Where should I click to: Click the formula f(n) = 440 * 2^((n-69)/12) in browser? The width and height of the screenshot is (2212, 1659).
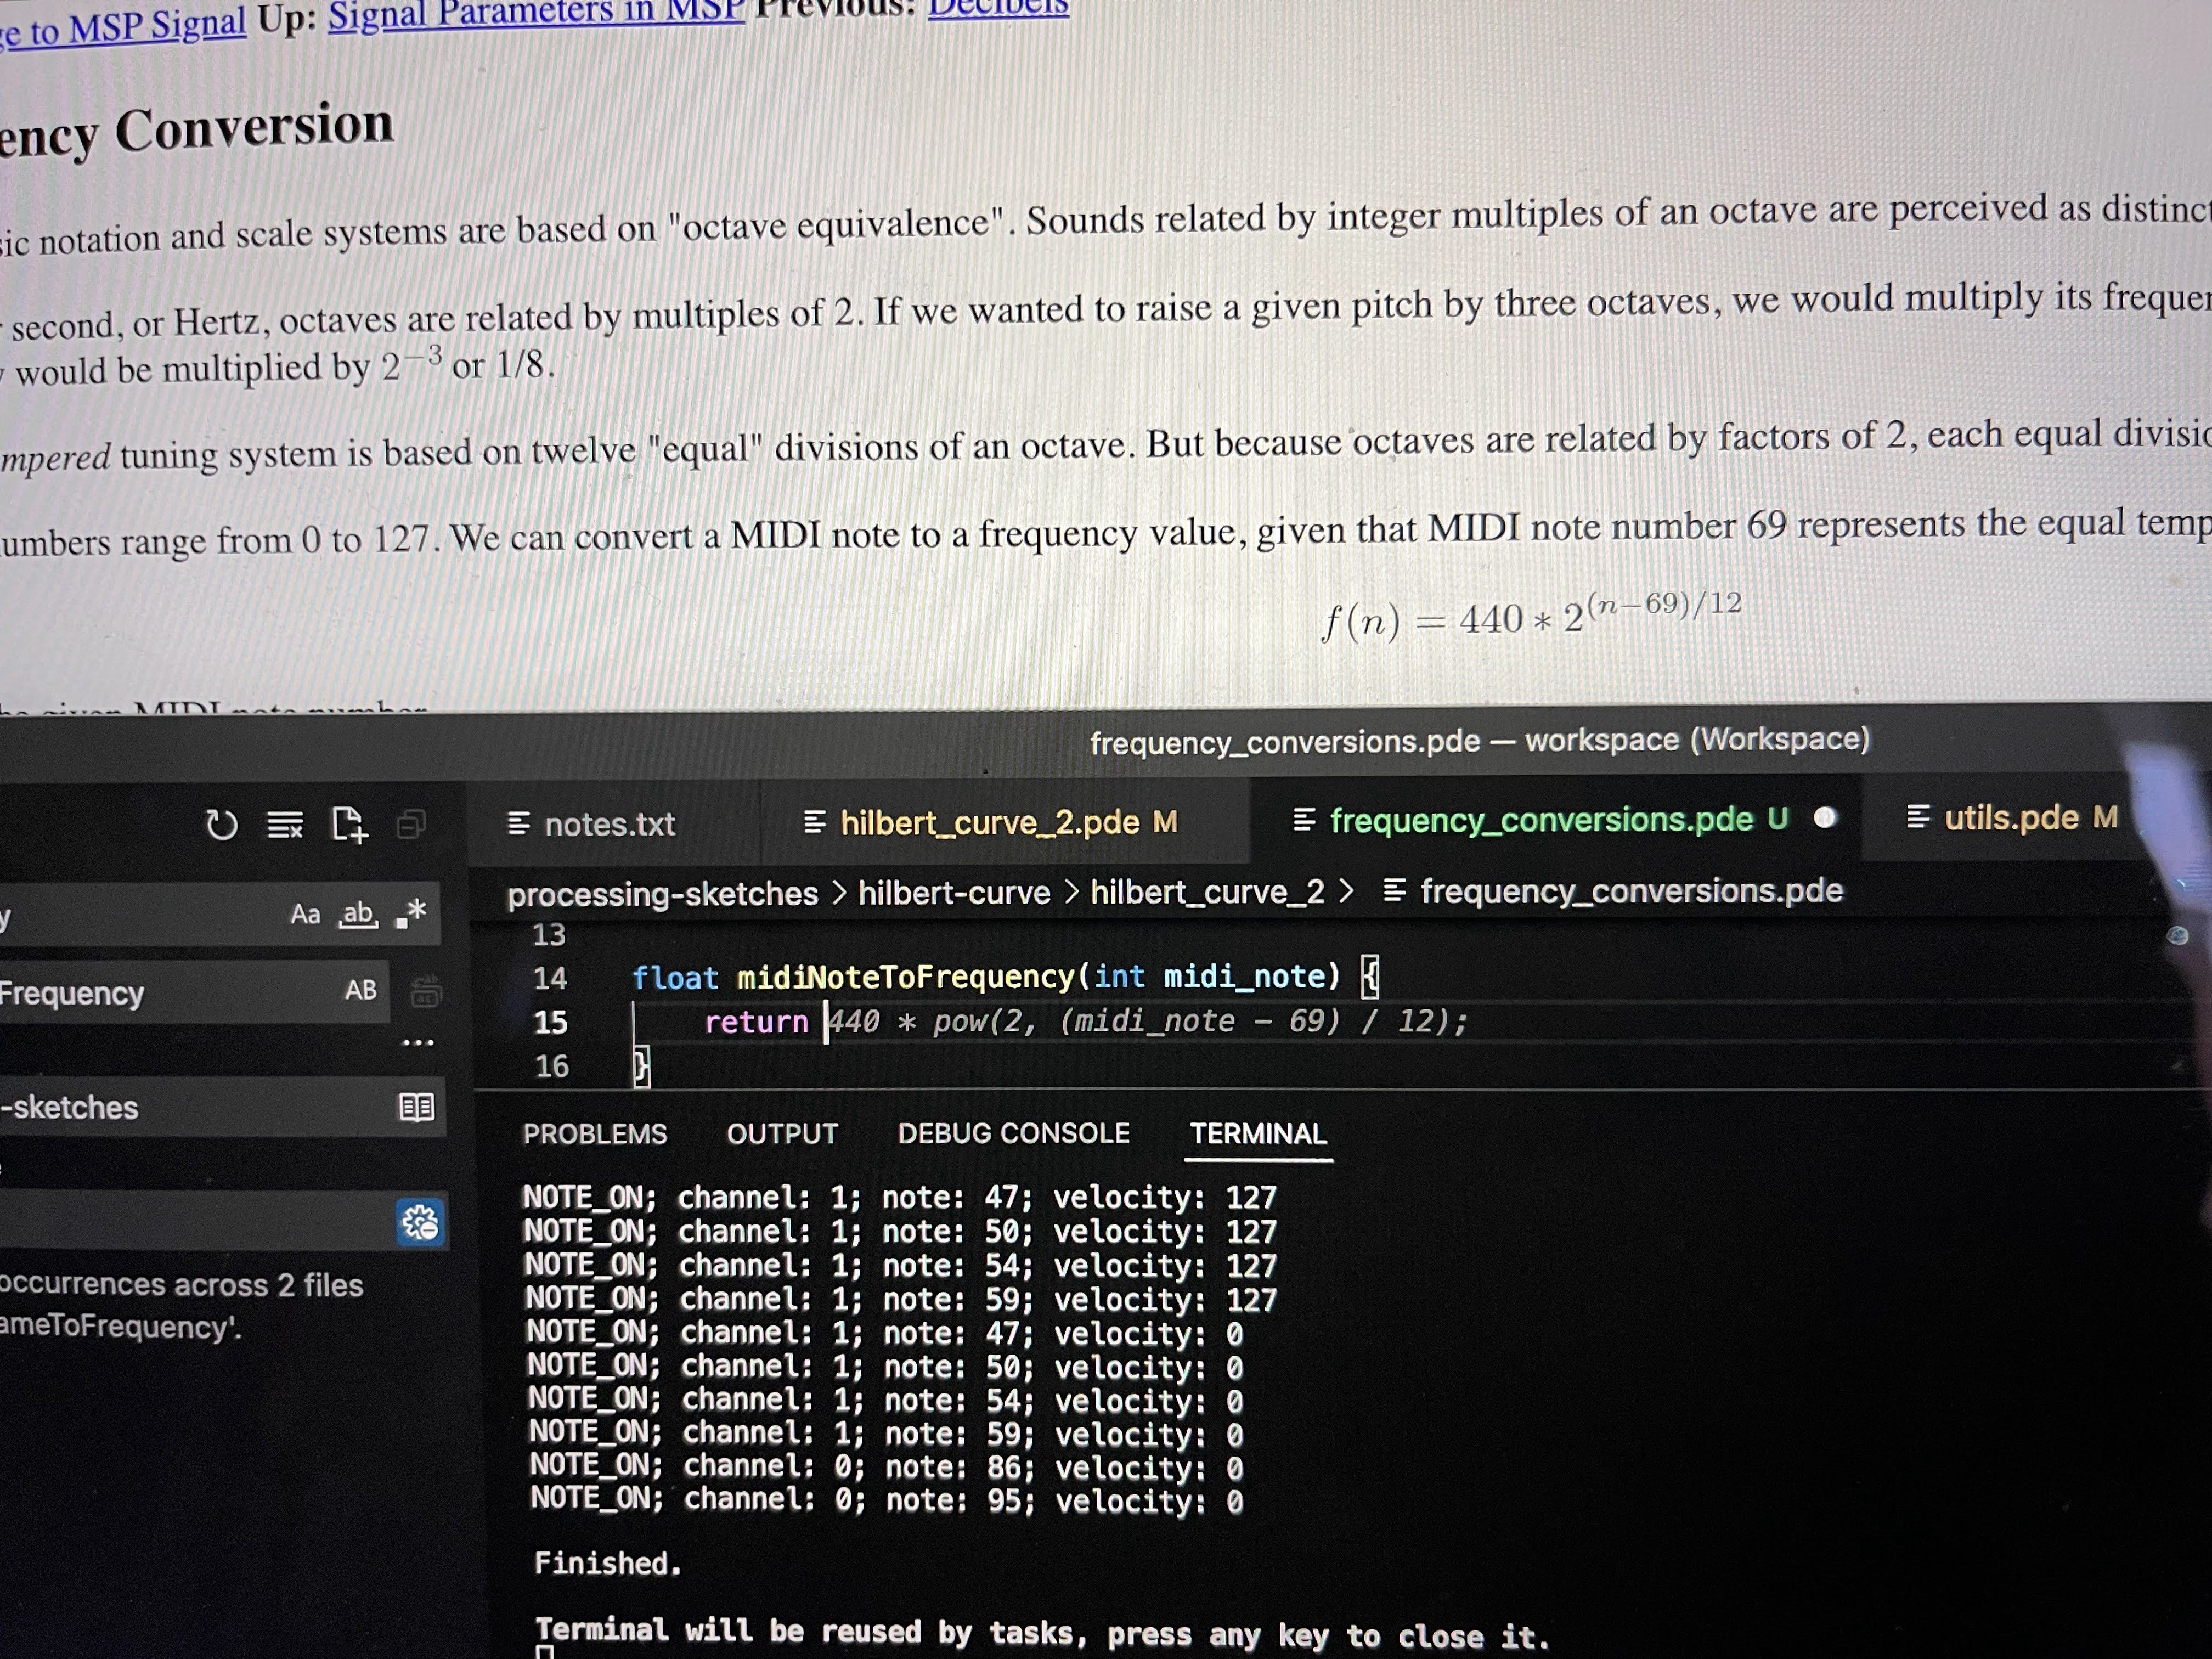[x=1531, y=617]
